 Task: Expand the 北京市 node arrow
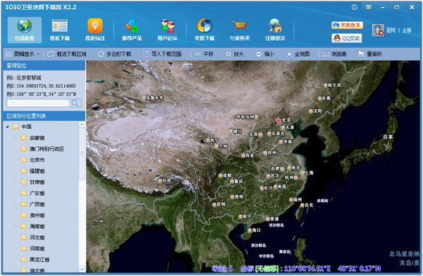click(15, 160)
